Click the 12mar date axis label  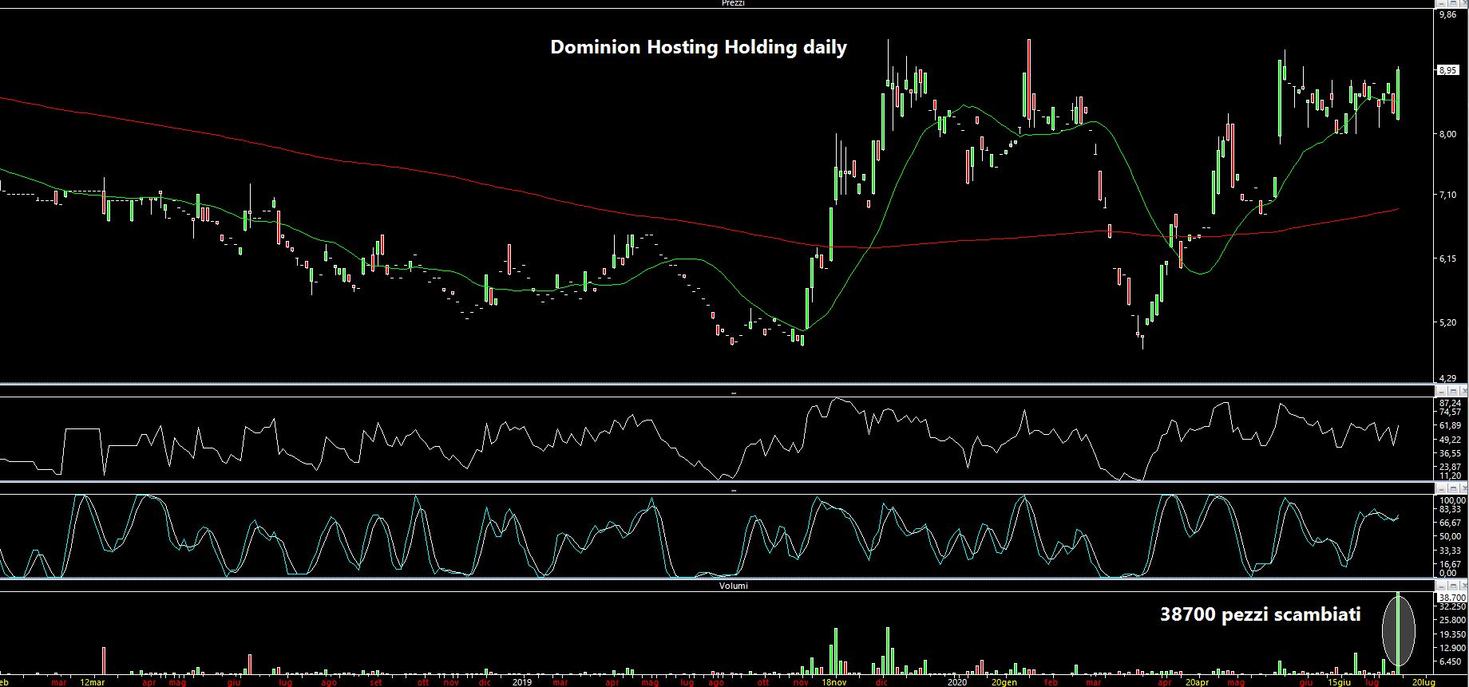(x=93, y=682)
